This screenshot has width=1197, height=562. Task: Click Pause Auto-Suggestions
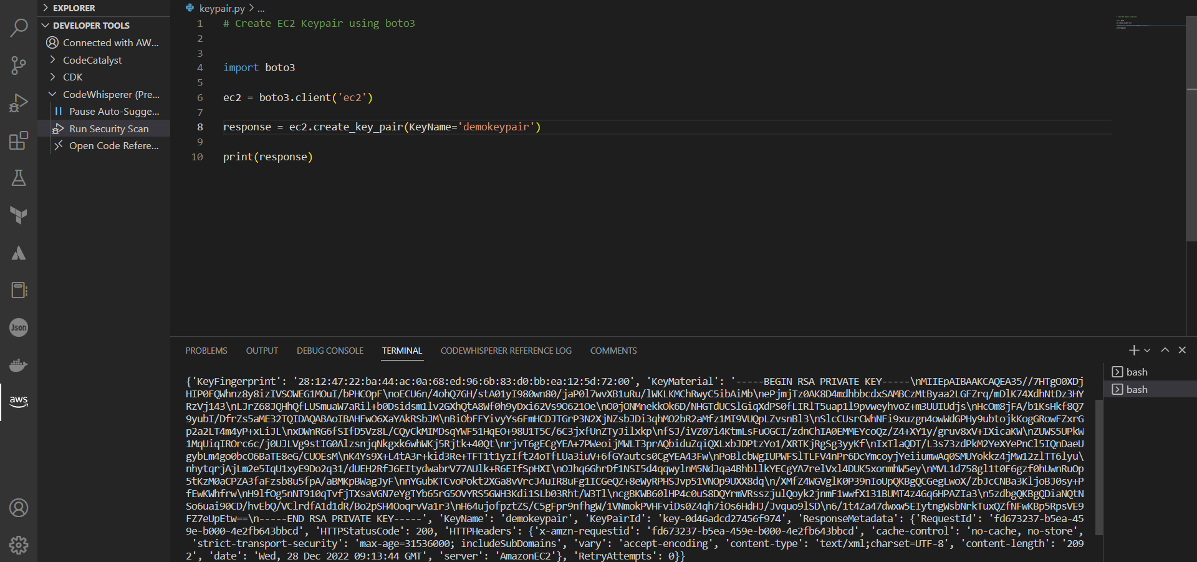(114, 111)
